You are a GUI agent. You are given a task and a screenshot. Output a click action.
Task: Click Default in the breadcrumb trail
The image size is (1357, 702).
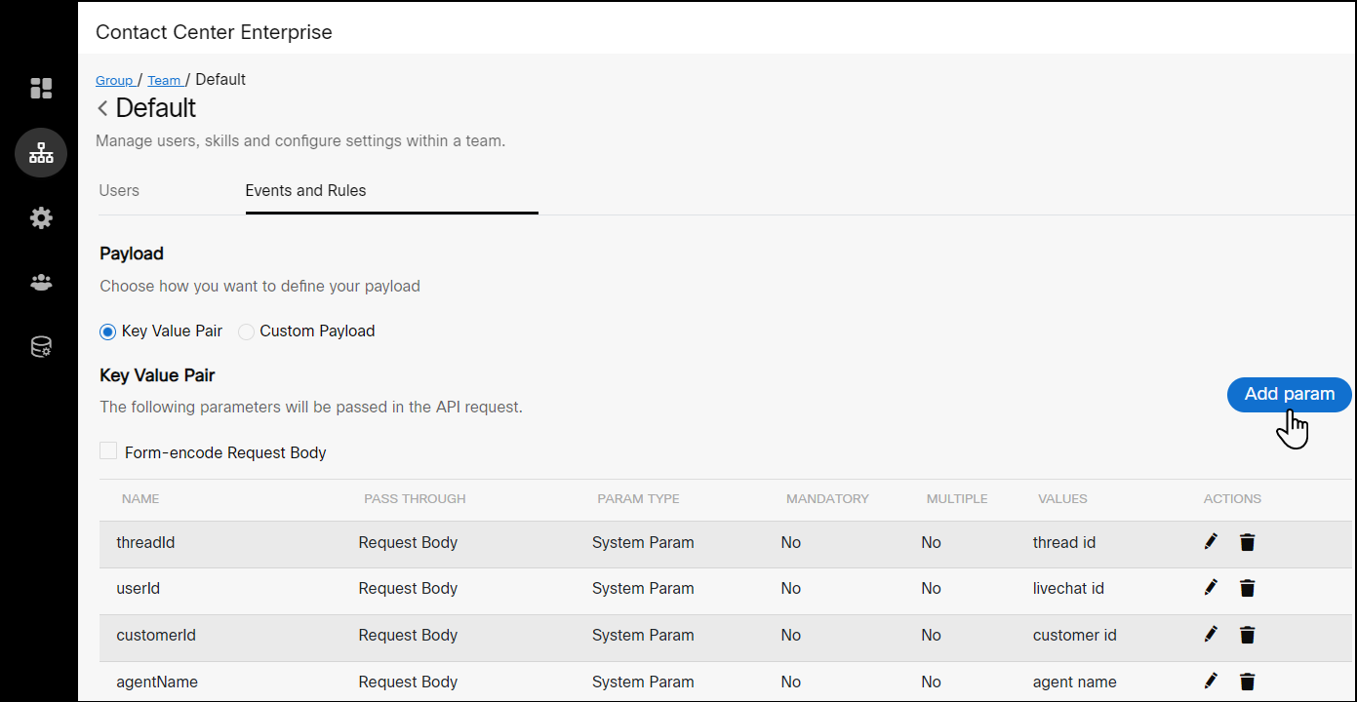tap(220, 80)
